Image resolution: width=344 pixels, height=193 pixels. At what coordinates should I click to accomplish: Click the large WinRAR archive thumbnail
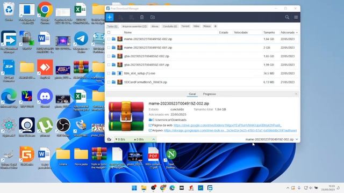pos(126,116)
